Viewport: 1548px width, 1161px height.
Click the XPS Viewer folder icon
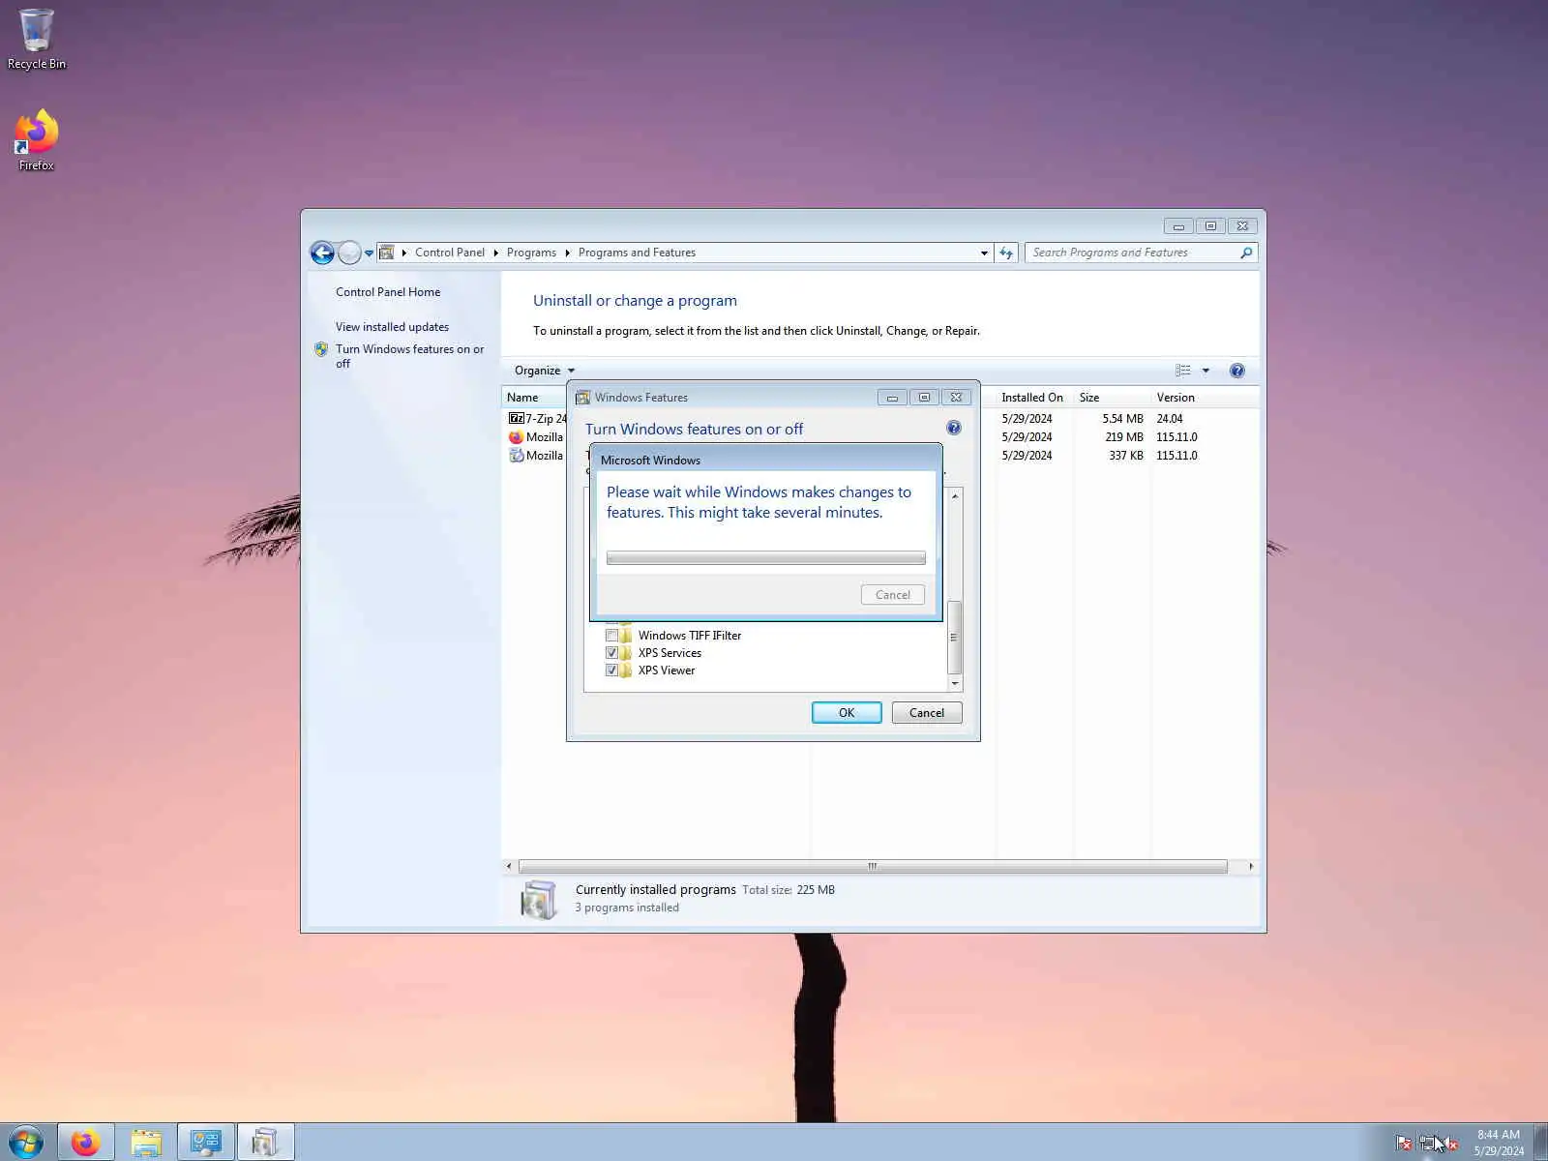point(626,670)
